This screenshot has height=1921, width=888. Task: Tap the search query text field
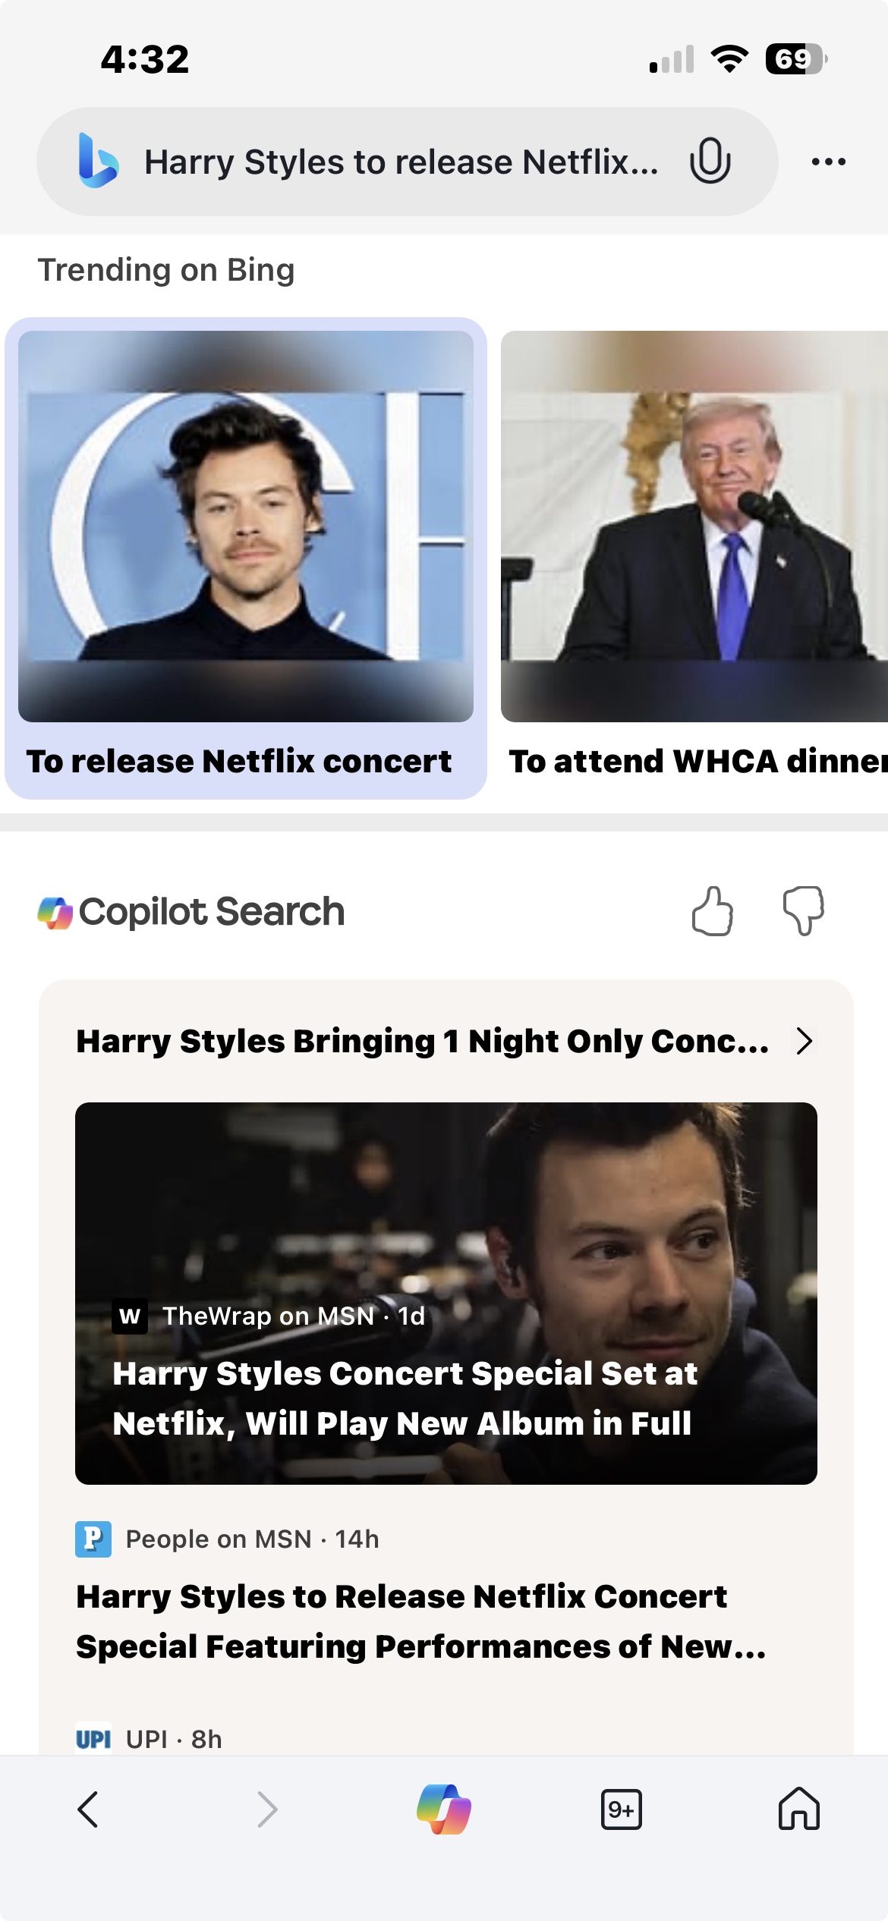coord(401,162)
